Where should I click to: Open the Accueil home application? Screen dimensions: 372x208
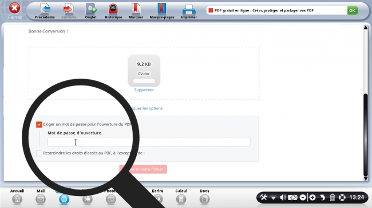tap(17, 199)
